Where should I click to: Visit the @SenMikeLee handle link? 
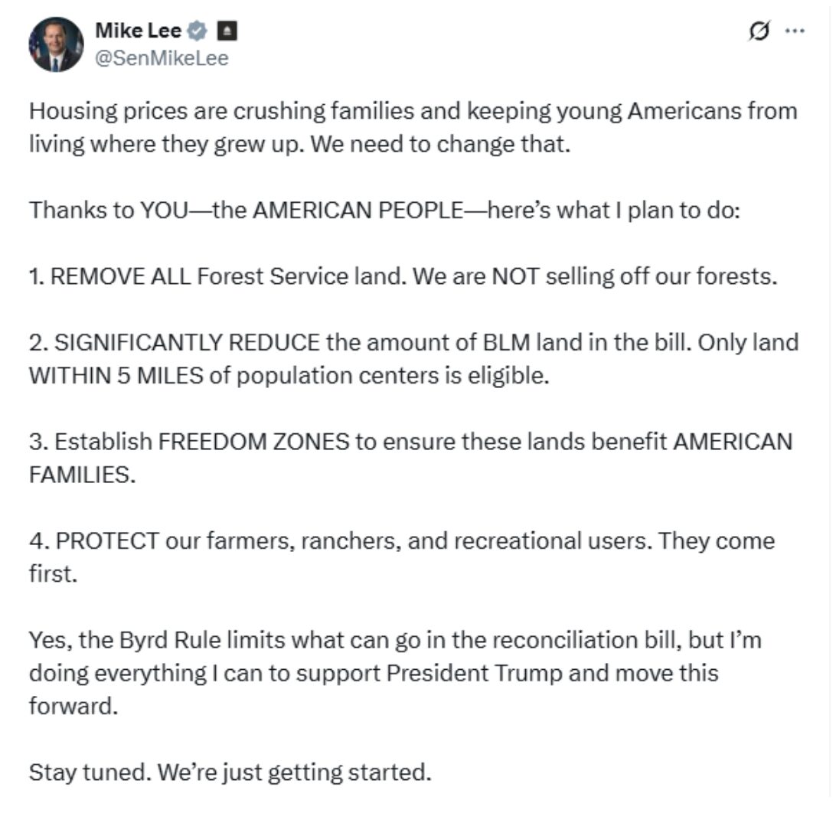click(162, 57)
